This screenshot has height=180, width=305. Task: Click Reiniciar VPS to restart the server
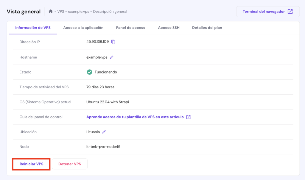click(31, 164)
